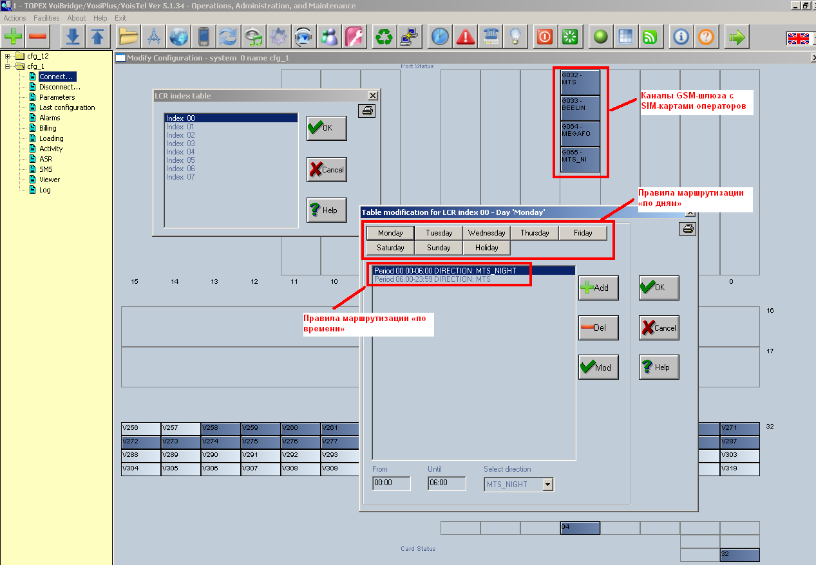Open the Facilities menu
Viewport: 816px width, 565px height.
pyautogui.click(x=46, y=18)
